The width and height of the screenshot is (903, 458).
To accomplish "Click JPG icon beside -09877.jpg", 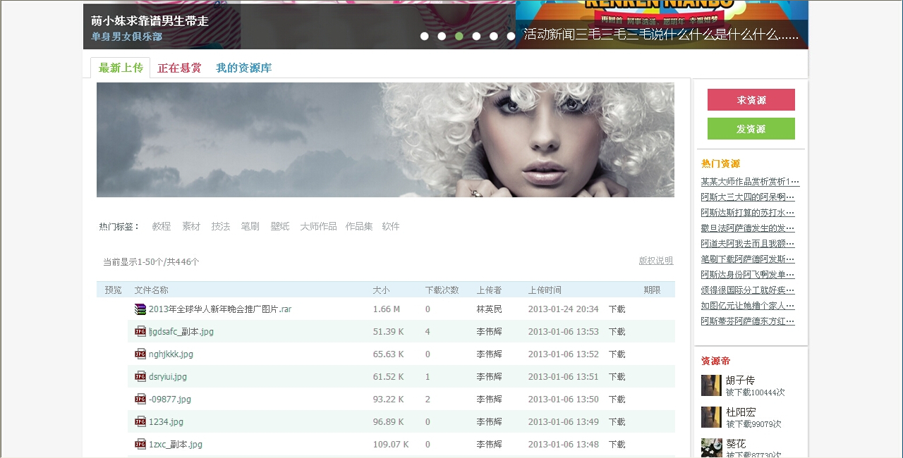I will 140,400.
